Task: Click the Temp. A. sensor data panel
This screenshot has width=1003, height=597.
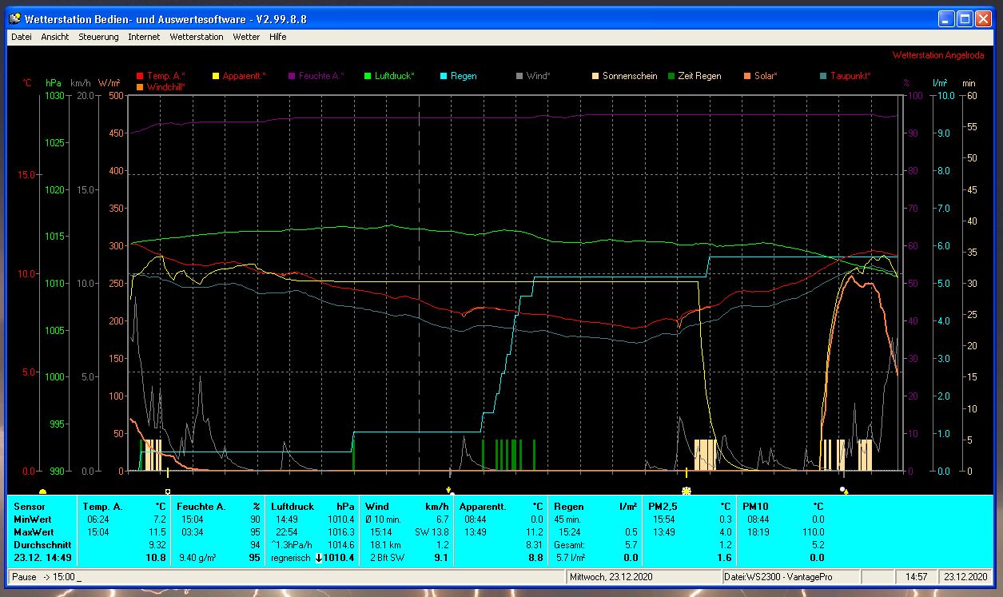Action: pos(122,531)
